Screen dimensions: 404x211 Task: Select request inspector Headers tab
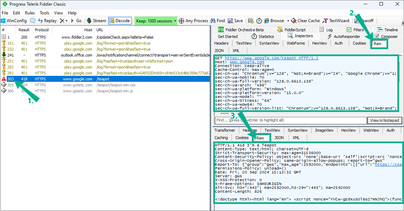(x=221, y=43)
